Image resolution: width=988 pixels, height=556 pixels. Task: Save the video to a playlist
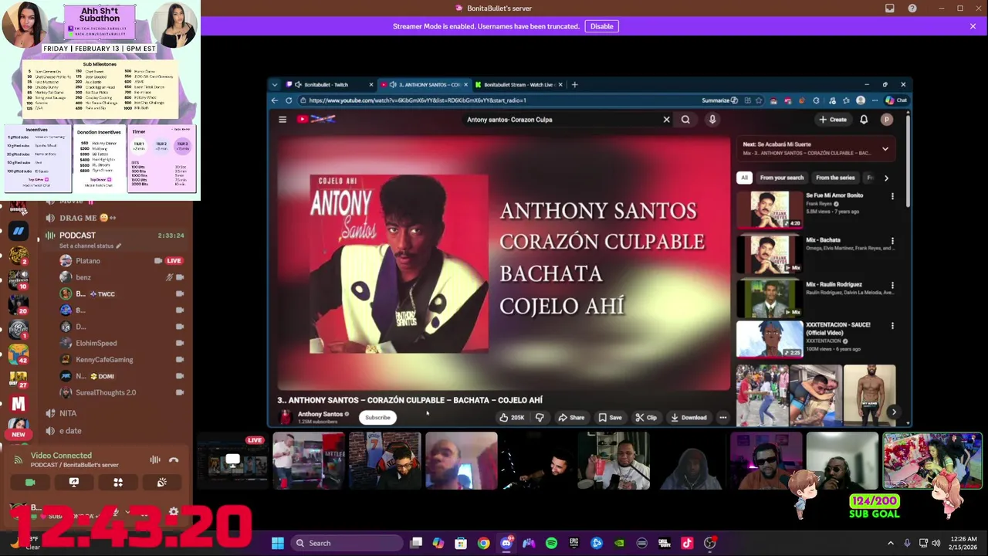coord(610,418)
